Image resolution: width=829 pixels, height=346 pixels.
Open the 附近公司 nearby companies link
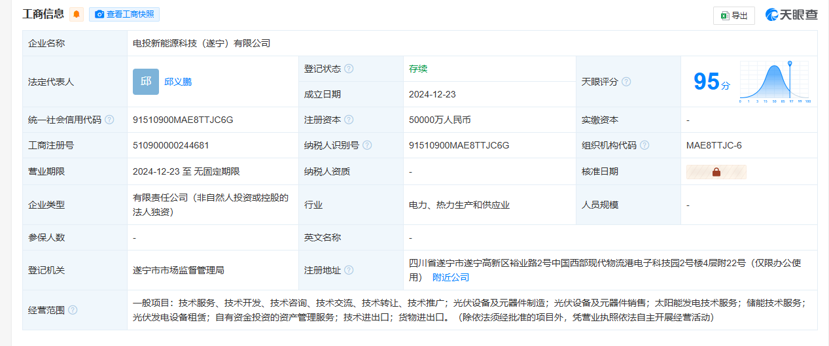pyautogui.click(x=451, y=277)
